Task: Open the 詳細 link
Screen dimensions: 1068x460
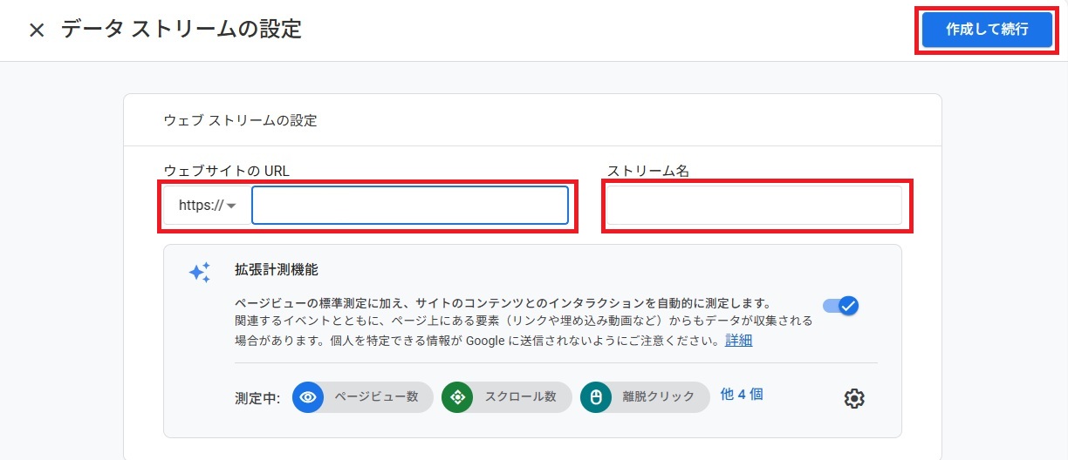Action: click(738, 340)
